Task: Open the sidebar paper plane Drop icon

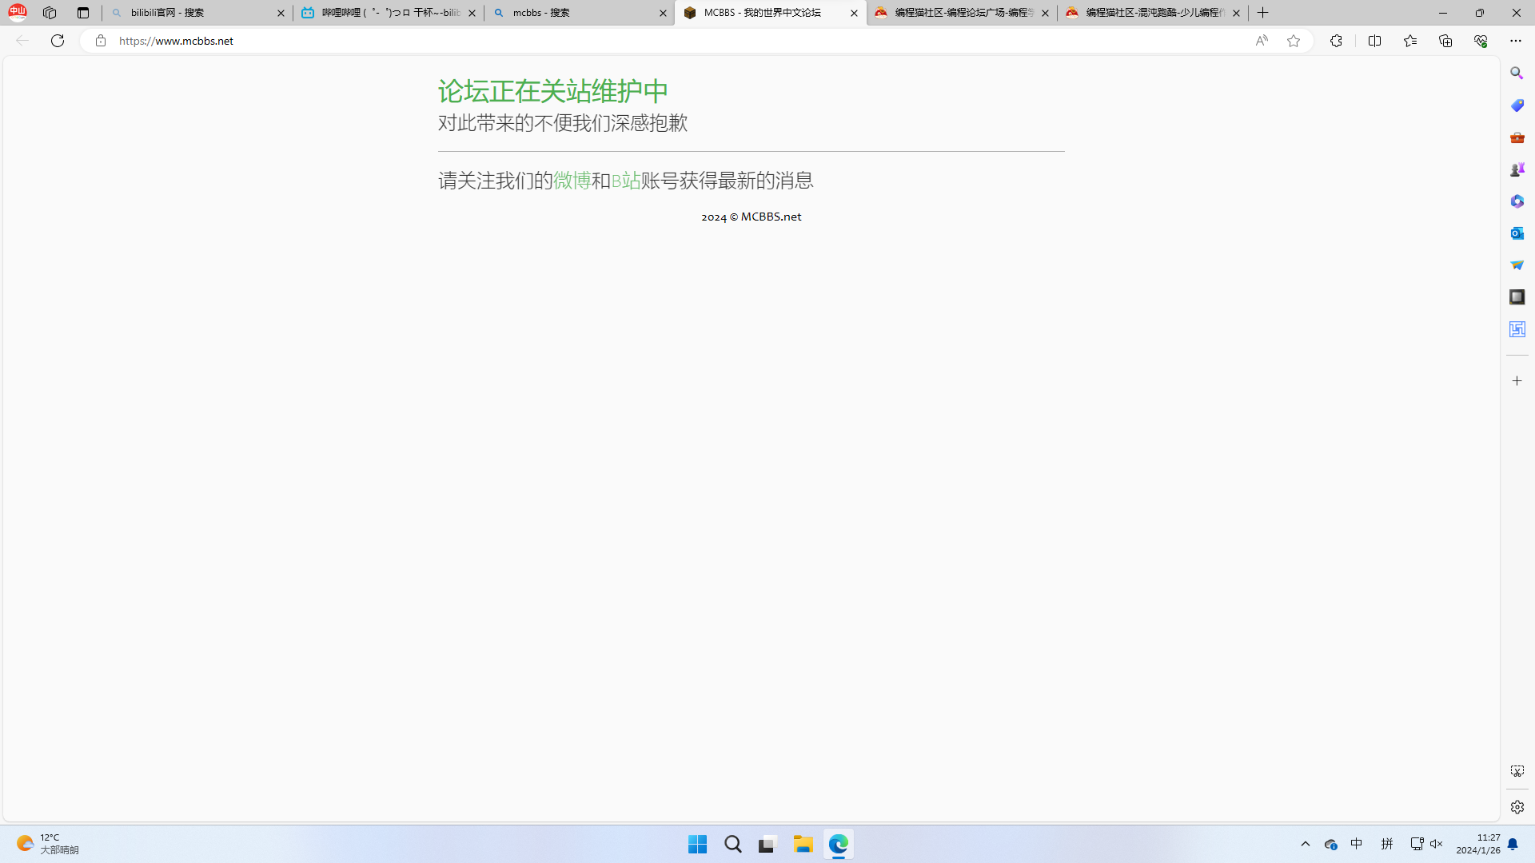Action: point(1517,265)
